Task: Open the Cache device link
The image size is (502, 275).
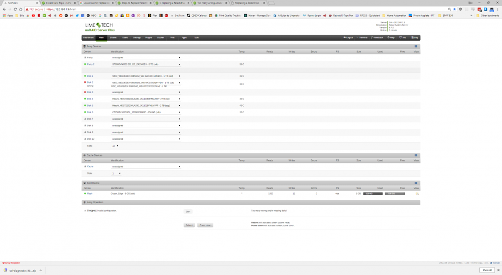Action: [90, 166]
